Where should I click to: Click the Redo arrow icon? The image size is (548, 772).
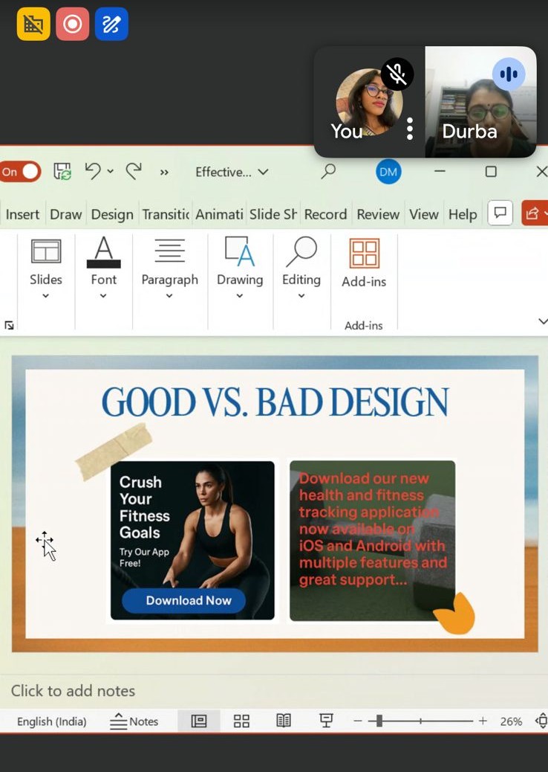(x=134, y=171)
